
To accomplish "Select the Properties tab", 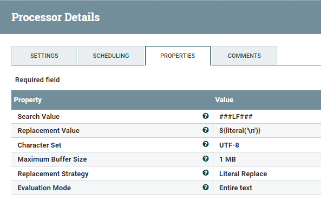I will (178, 56).
